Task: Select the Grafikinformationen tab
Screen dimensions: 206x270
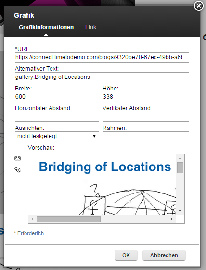Action: [46, 27]
